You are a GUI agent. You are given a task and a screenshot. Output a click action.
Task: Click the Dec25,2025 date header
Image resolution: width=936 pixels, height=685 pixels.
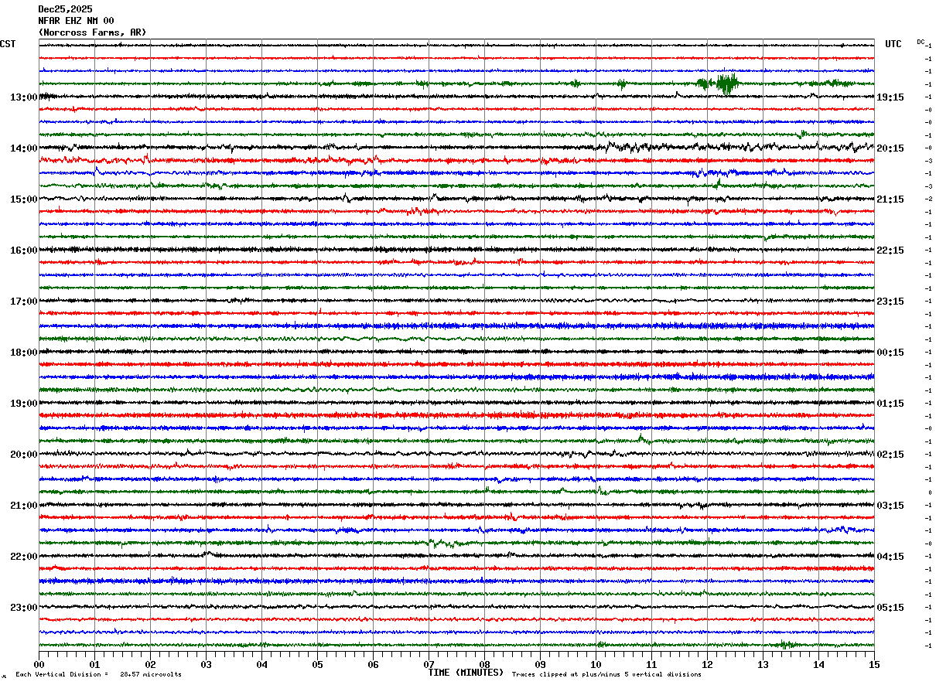(x=65, y=9)
